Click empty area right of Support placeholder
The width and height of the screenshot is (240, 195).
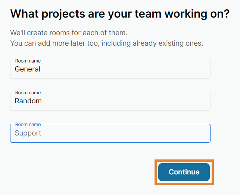coord(149,133)
